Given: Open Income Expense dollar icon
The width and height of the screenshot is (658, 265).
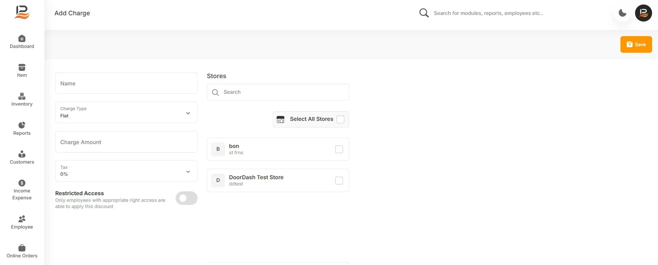Looking at the screenshot, I should [x=22, y=183].
